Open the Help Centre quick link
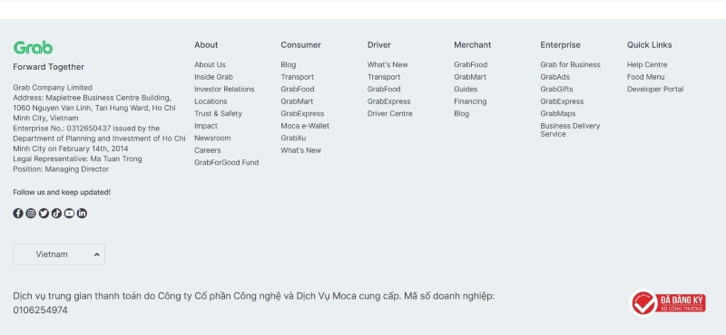Image resolution: width=726 pixels, height=335 pixels. (647, 64)
